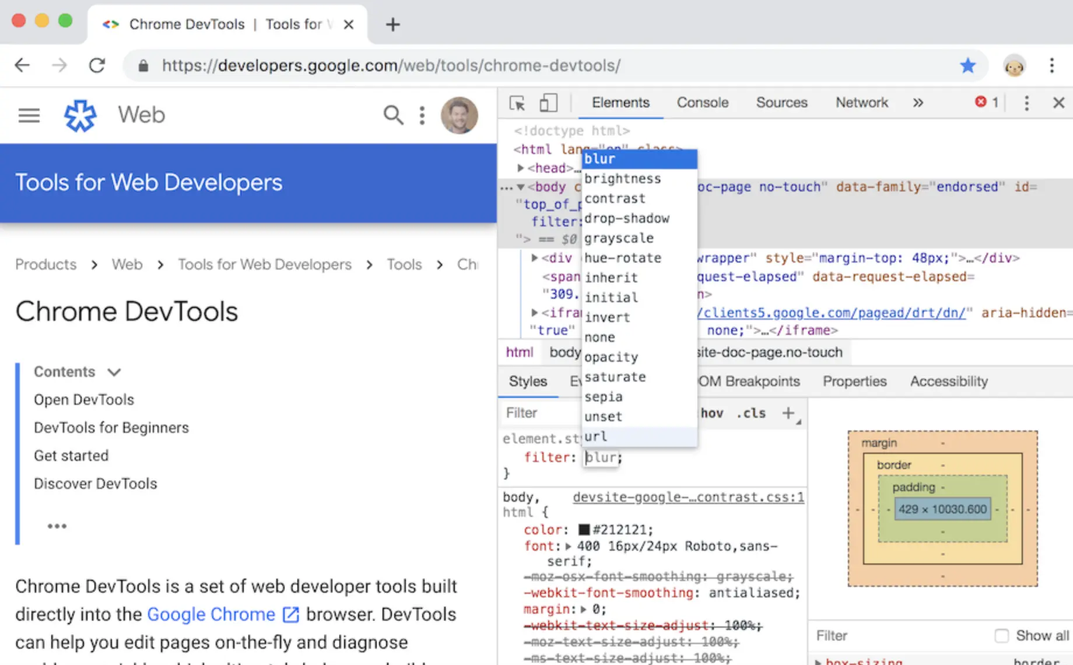This screenshot has width=1073, height=665.
Task: Switch to the Elements panel tab
Action: coord(620,103)
